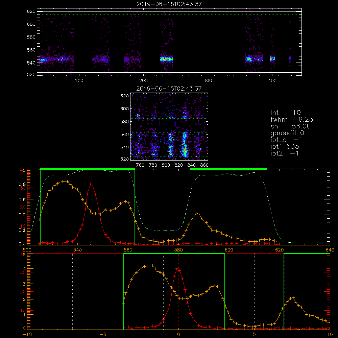Click y-axis label 560 on middle spectrogram
This screenshot has height=338, width=338.
click(125, 135)
